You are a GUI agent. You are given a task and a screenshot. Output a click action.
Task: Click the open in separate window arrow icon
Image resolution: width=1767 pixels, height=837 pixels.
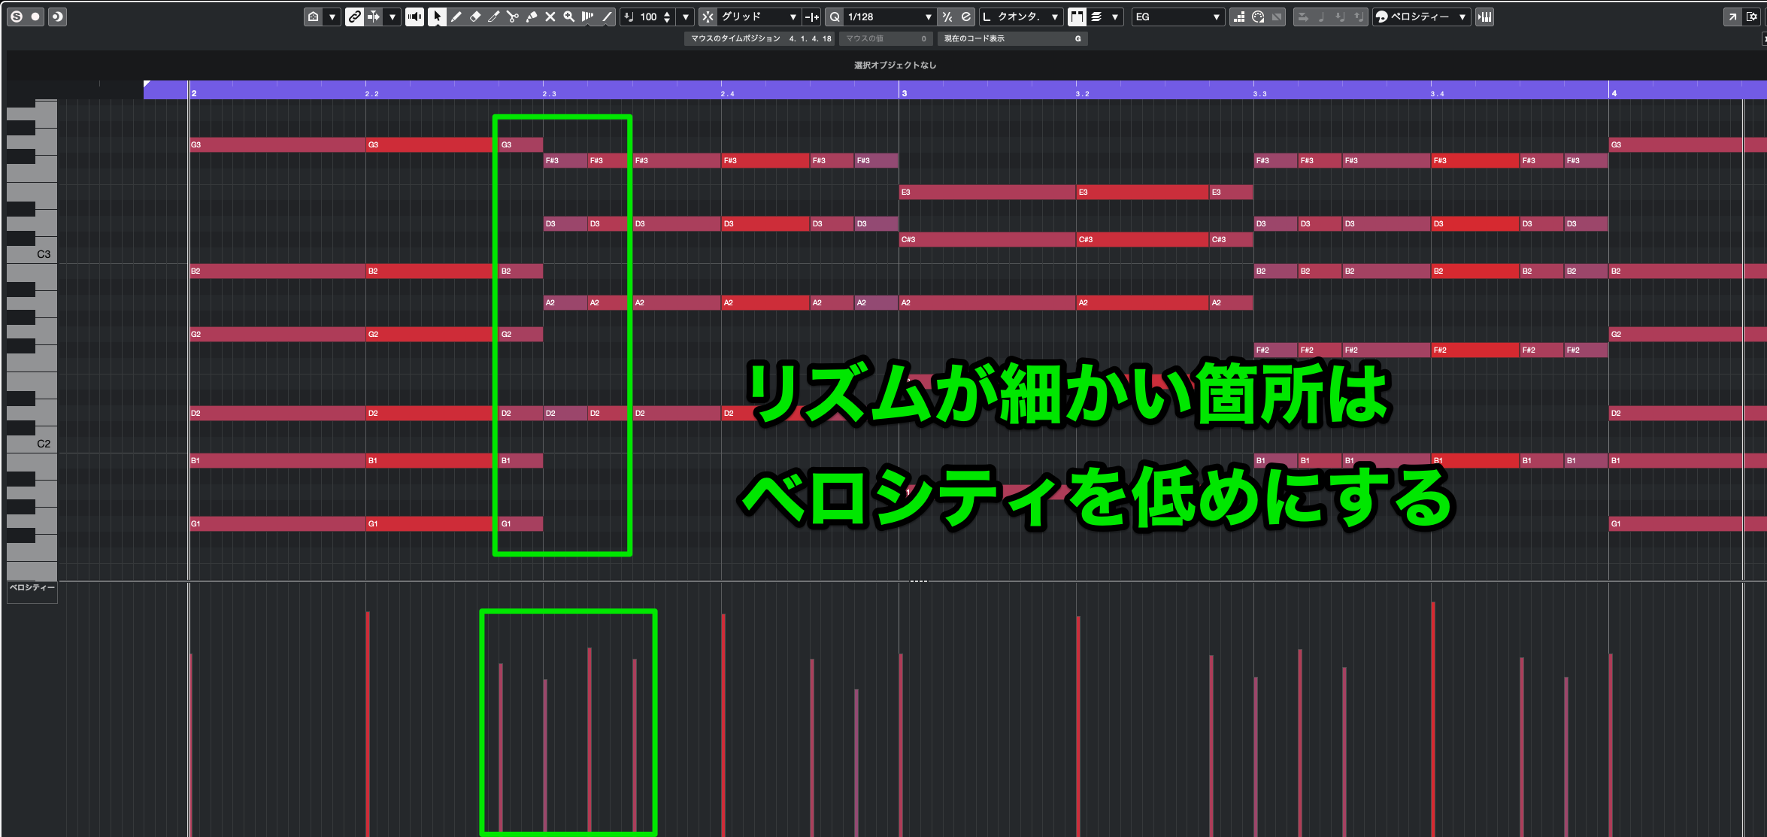pos(1732,17)
